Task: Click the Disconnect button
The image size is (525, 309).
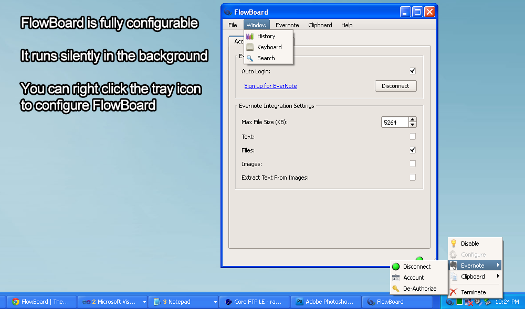Action: click(x=395, y=86)
